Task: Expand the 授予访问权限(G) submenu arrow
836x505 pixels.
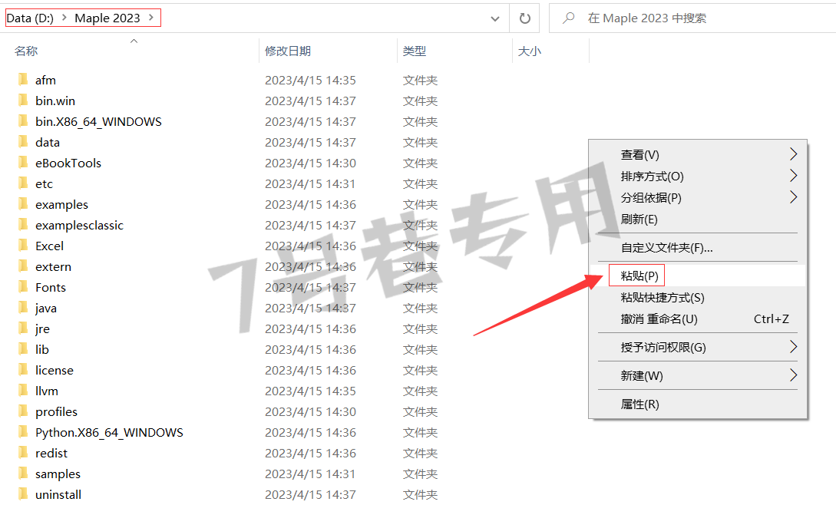Action: pyautogui.click(x=793, y=347)
